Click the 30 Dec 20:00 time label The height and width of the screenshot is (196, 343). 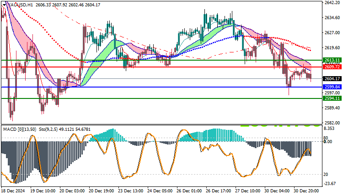tap(307, 191)
